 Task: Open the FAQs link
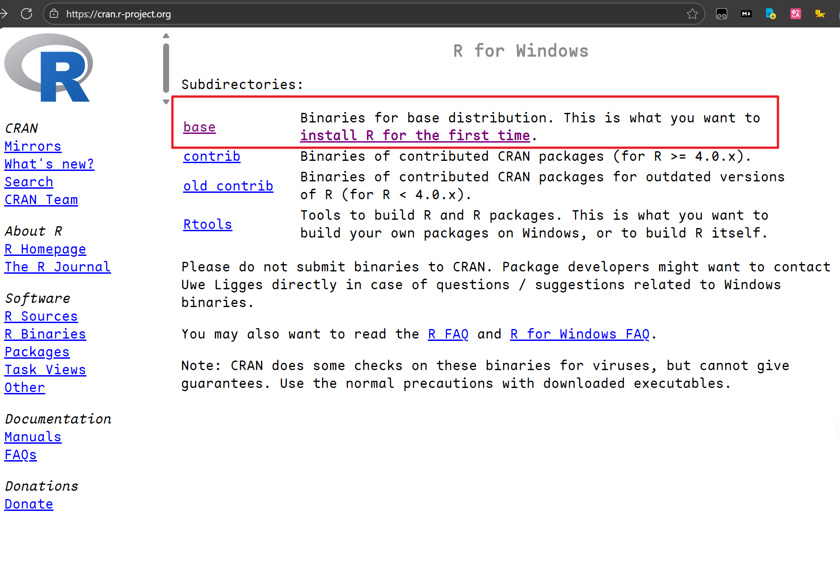[x=21, y=455]
